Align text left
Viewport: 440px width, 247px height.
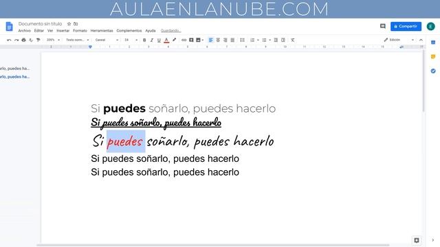[211, 40]
